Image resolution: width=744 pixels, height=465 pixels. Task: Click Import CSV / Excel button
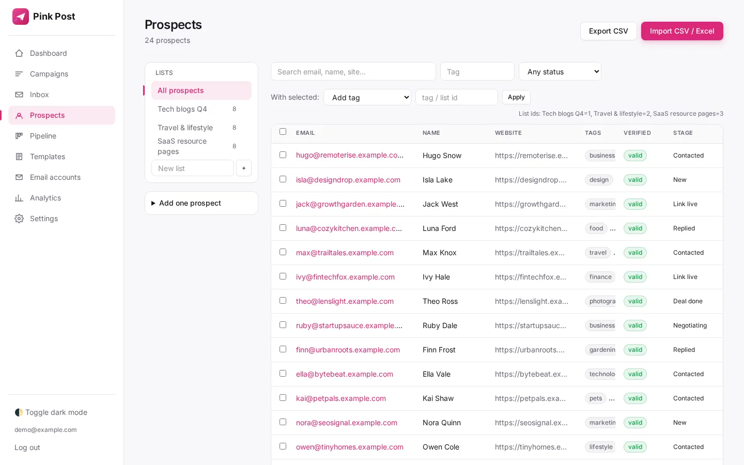(682, 31)
